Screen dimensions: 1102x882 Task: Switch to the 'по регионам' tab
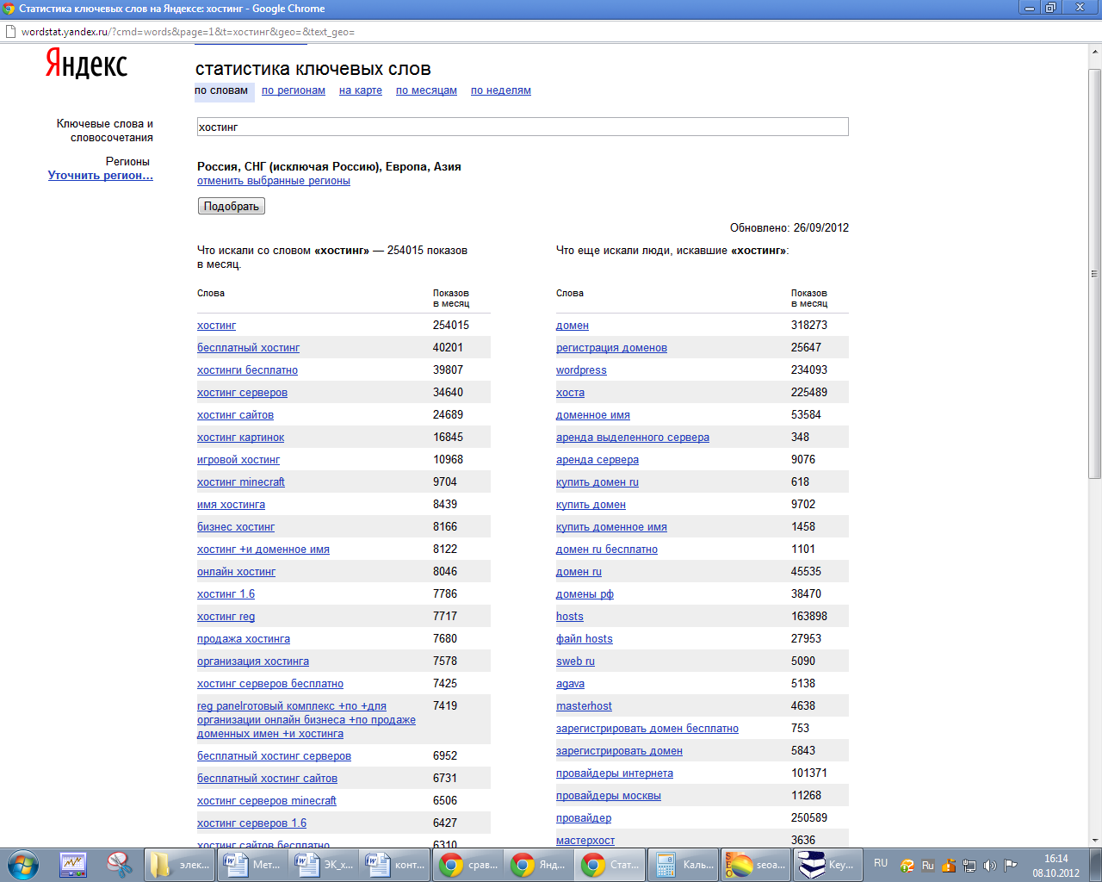click(x=294, y=90)
